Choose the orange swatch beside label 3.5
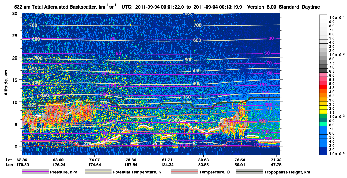Screen dimensions: 347x178 click(323, 96)
